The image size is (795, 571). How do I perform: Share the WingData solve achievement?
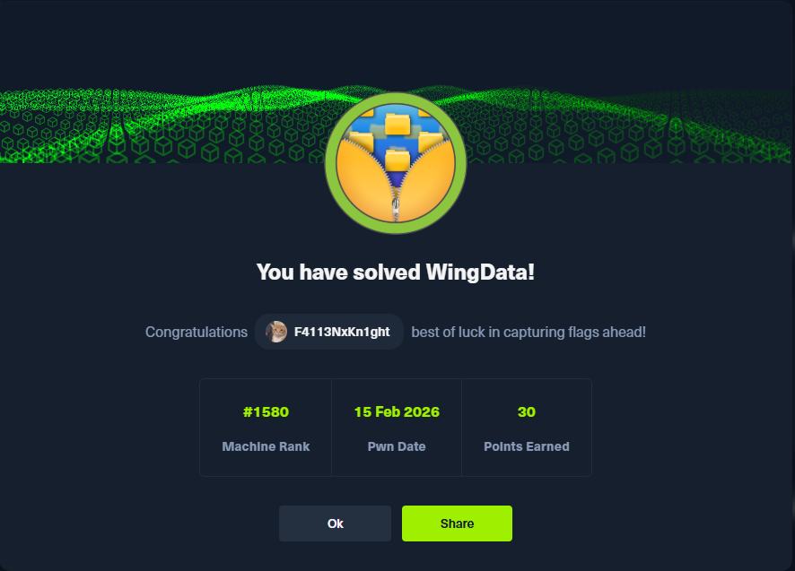click(x=457, y=523)
